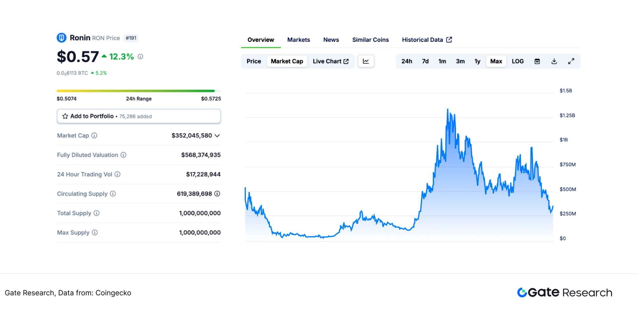The height and width of the screenshot is (312, 637).
Task: Open the Fully Diluted Valuation info icon
Action: 123,155
